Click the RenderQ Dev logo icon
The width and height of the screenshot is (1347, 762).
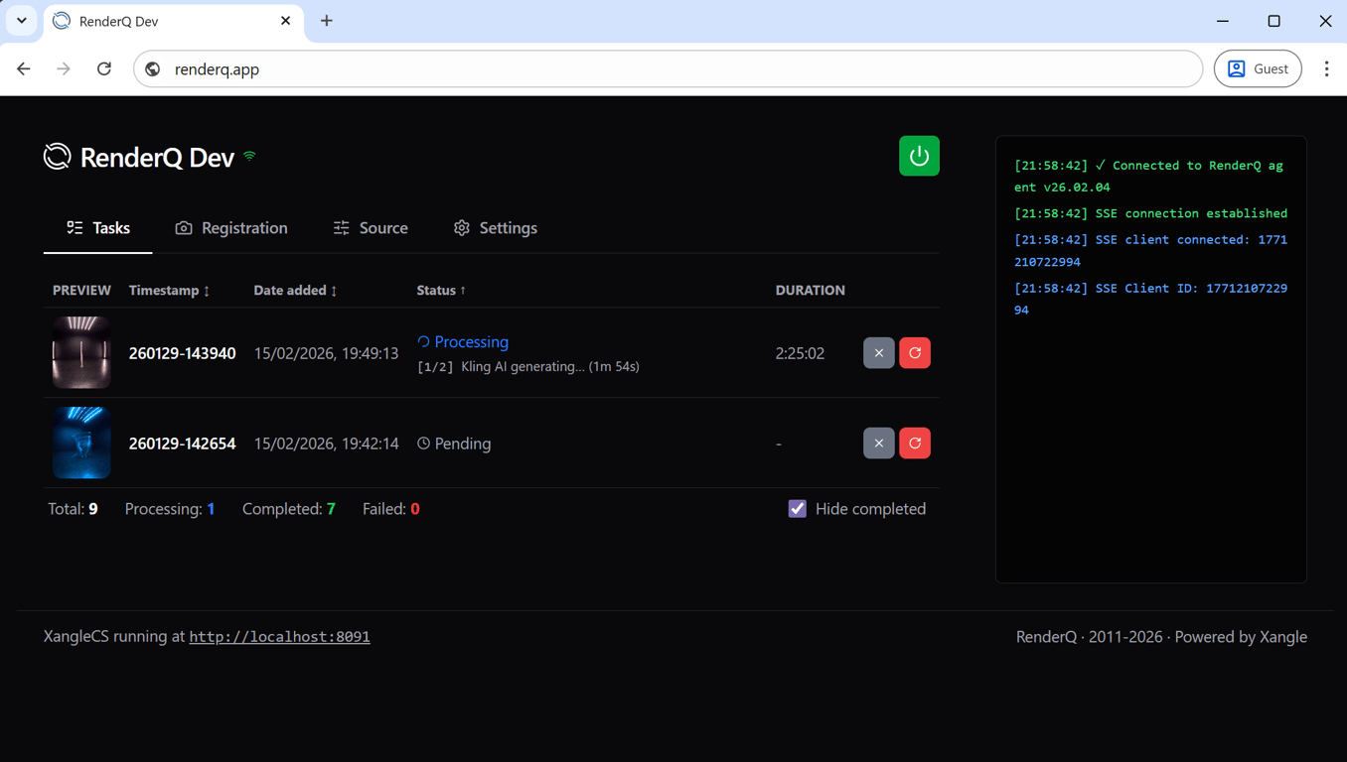click(58, 157)
